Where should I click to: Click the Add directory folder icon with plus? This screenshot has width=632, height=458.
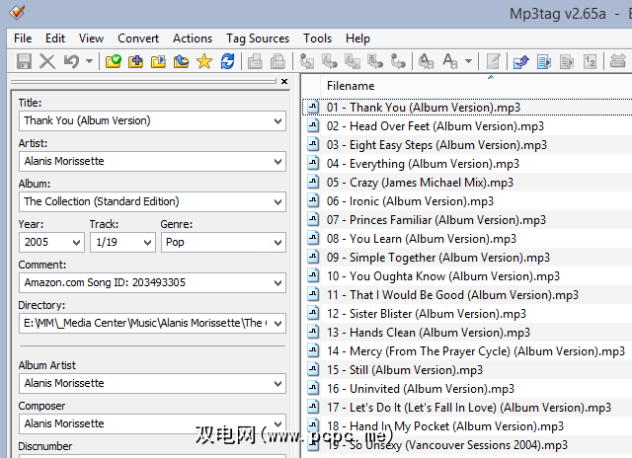[x=136, y=61]
